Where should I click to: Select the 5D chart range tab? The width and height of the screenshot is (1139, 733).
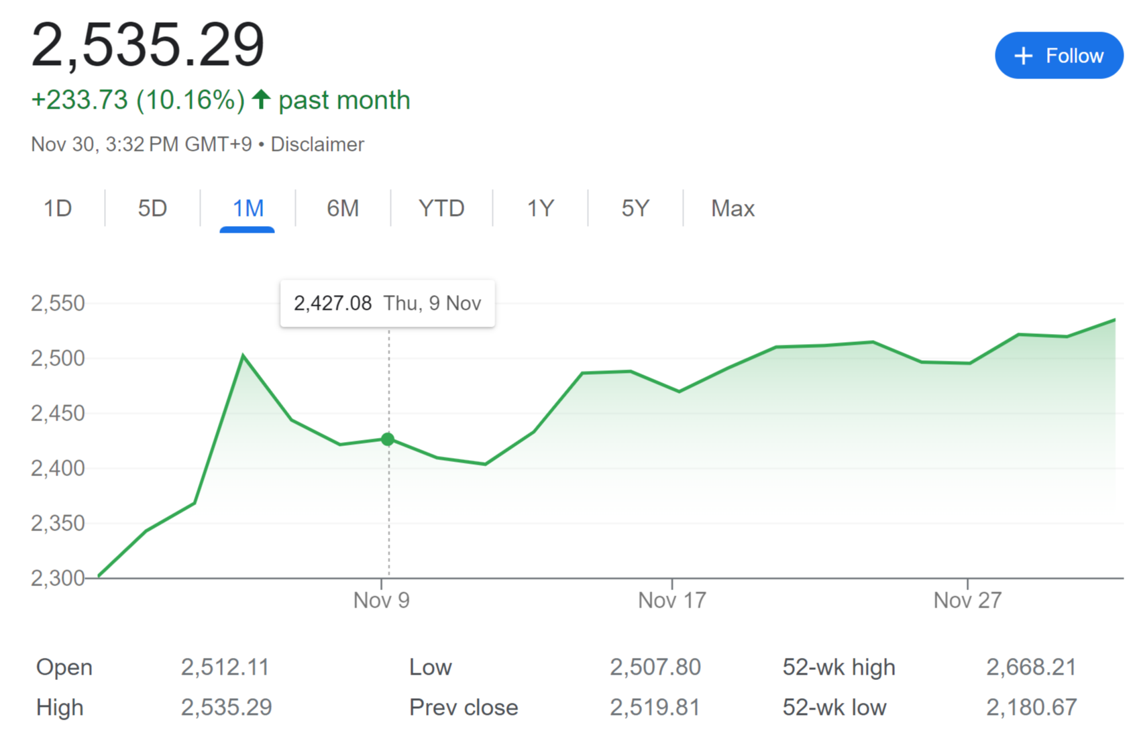[x=152, y=209]
